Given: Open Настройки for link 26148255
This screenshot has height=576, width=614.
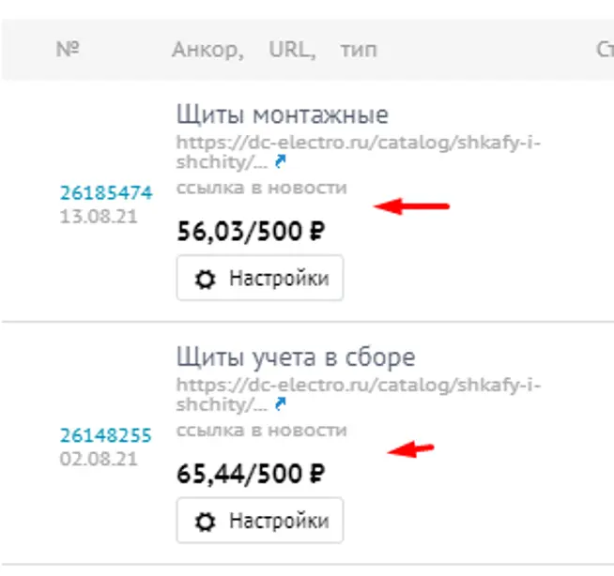Looking at the screenshot, I should coord(260,521).
